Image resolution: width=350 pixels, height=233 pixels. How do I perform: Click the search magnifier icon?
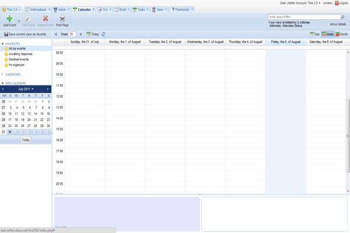click(342, 17)
